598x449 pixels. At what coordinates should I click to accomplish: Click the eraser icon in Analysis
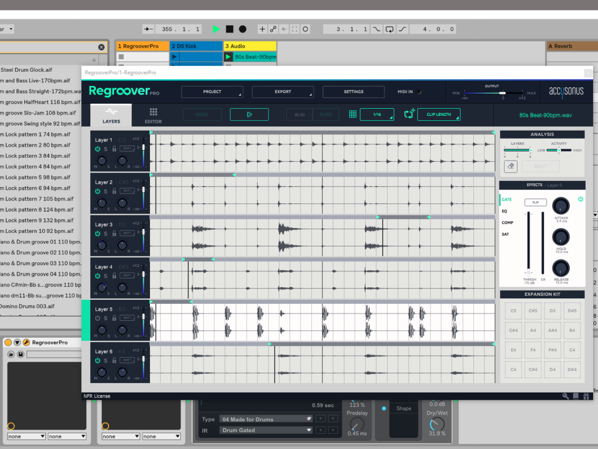pos(511,166)
